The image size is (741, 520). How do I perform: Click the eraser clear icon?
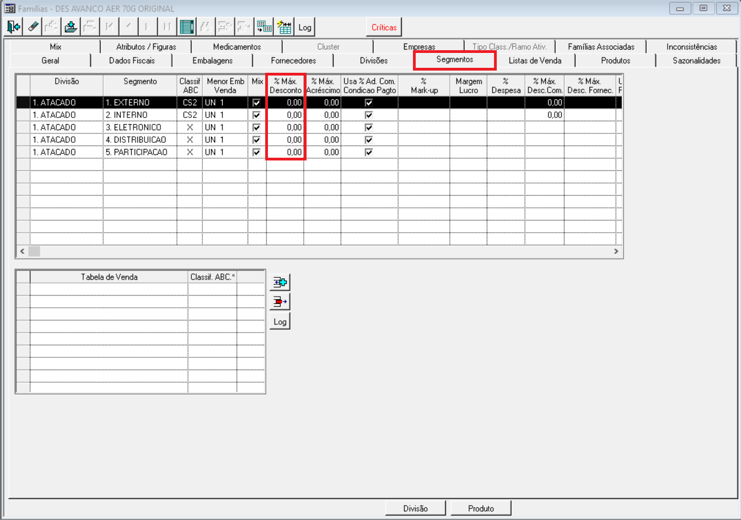point(33,26)
